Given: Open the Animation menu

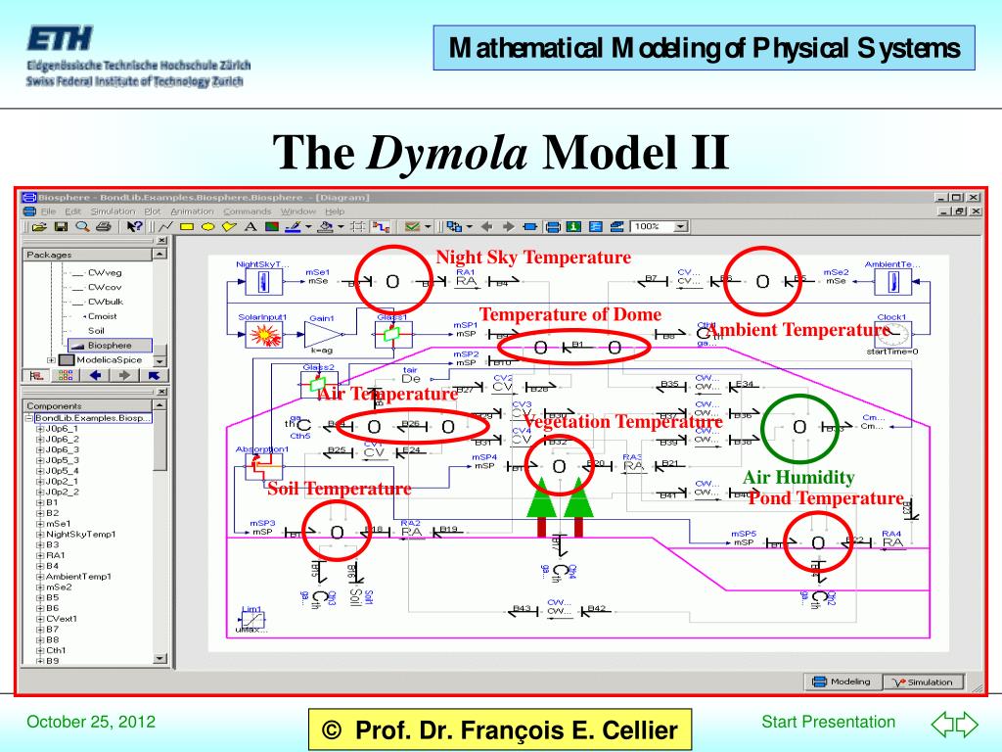Looking at the screenshot, I should (x=192, y=211).
